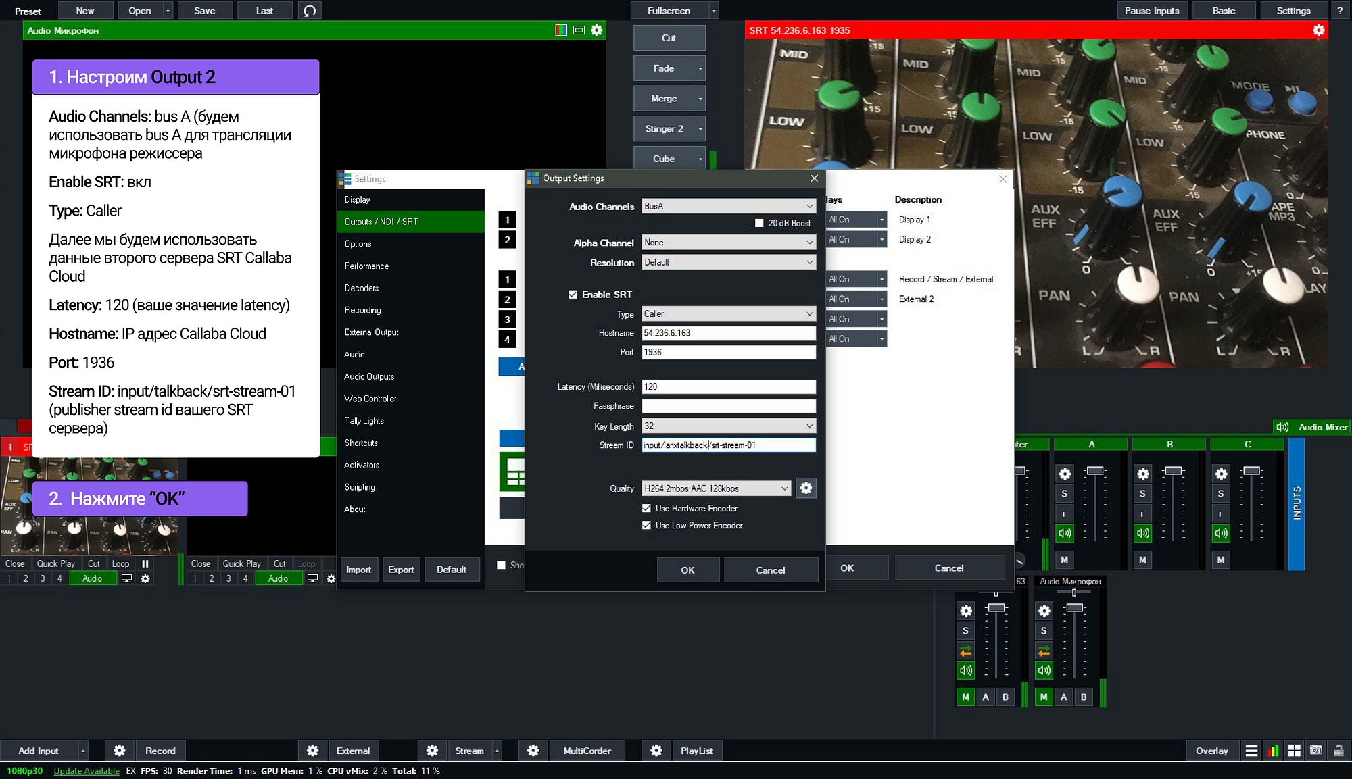Open the Audio Channels BusA dropdown

click(729, 206)
